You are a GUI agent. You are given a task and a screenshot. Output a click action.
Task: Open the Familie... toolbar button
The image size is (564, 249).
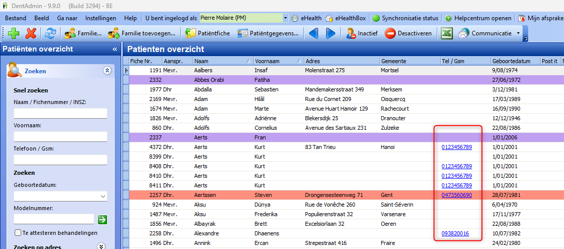tap(83, 33)
